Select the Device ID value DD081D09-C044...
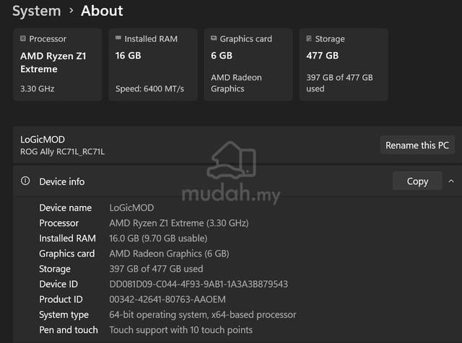The image size is (462, 343). point(199,284)
